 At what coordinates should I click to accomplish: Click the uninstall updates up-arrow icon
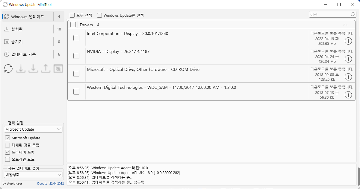(46, 68)
